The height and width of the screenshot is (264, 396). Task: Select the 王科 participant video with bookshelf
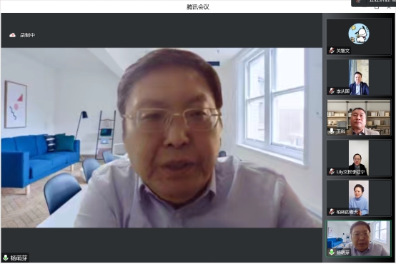tap(359, 118)
